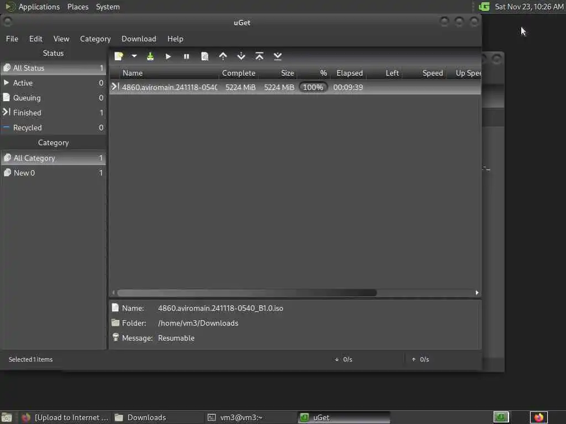Image resolution: width=566 pixels, height=424 pixels.
Task: Start the selected download with play icon
Action: [168, 57]
